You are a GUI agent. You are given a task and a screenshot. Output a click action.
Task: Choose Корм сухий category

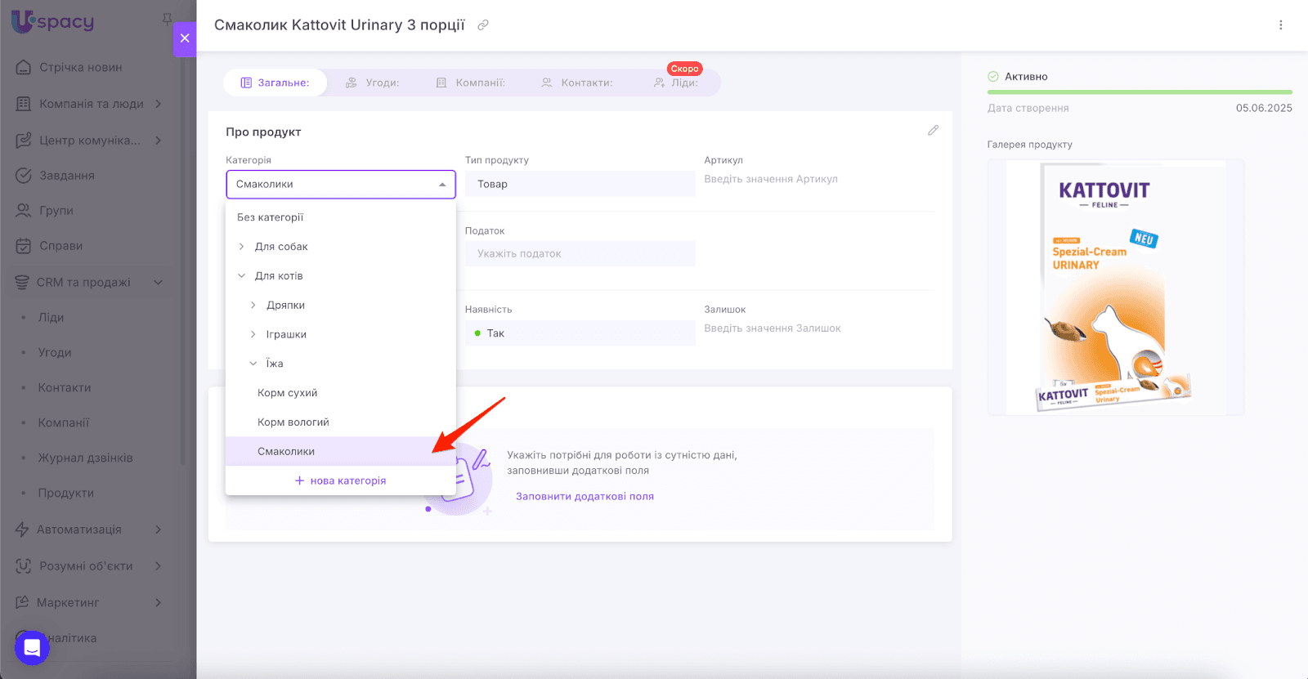[x=341, y=393]
